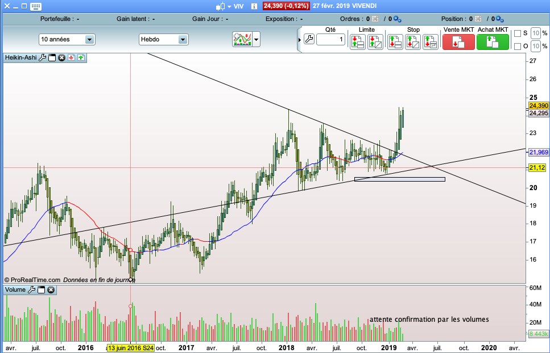
Task: Click the Qté quantity input field
Action: coord(330,40)
